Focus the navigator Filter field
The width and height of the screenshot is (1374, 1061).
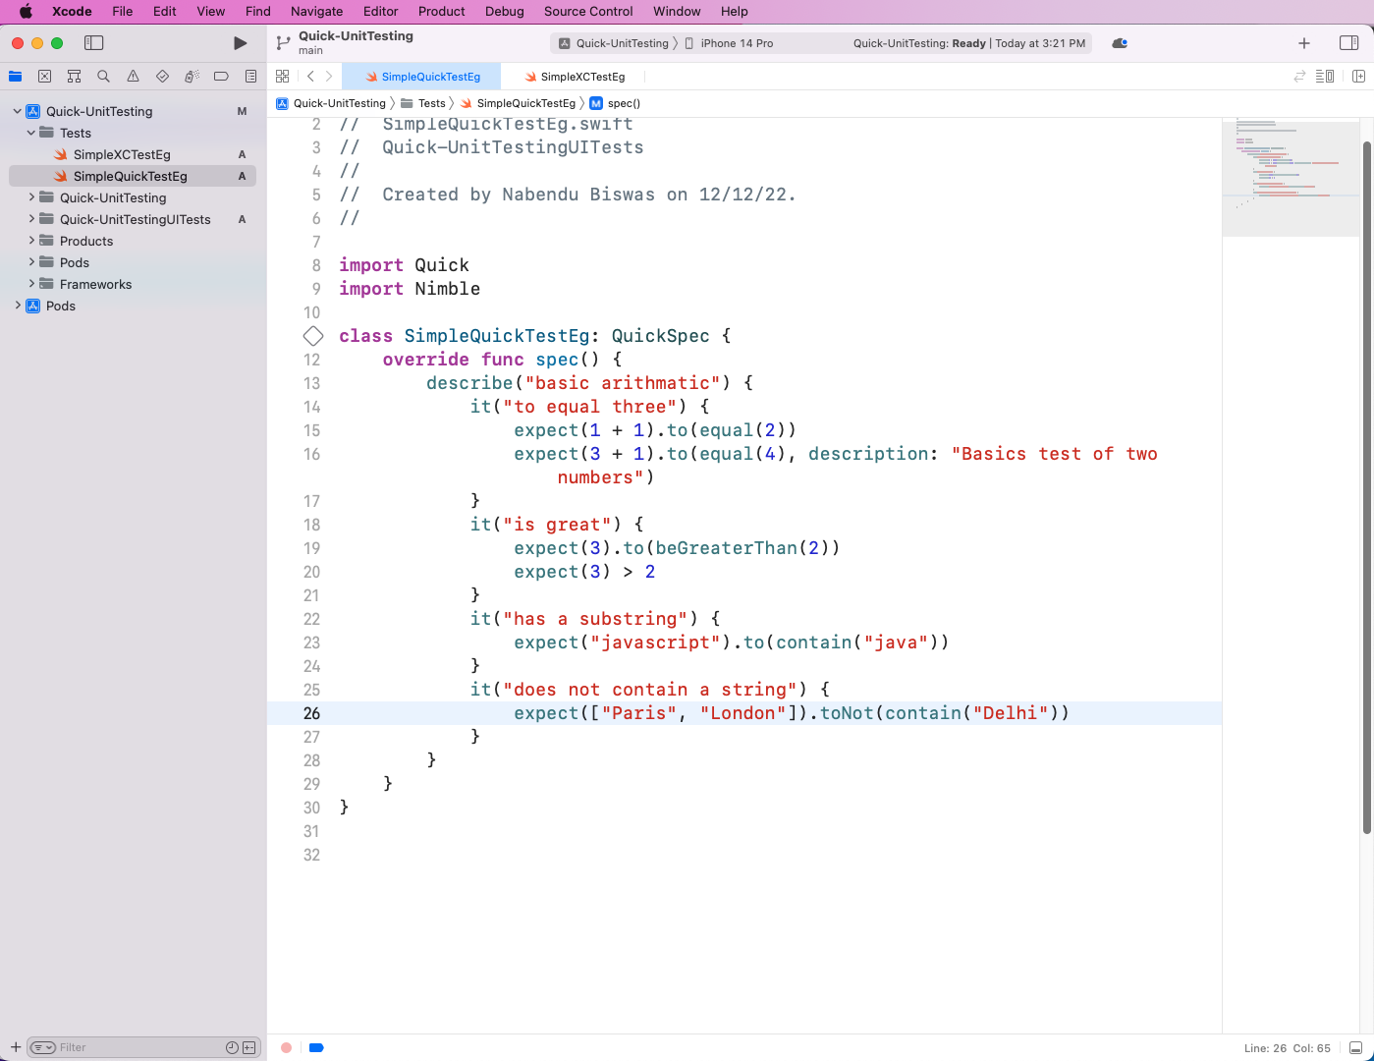click(x=141, y=1048)
